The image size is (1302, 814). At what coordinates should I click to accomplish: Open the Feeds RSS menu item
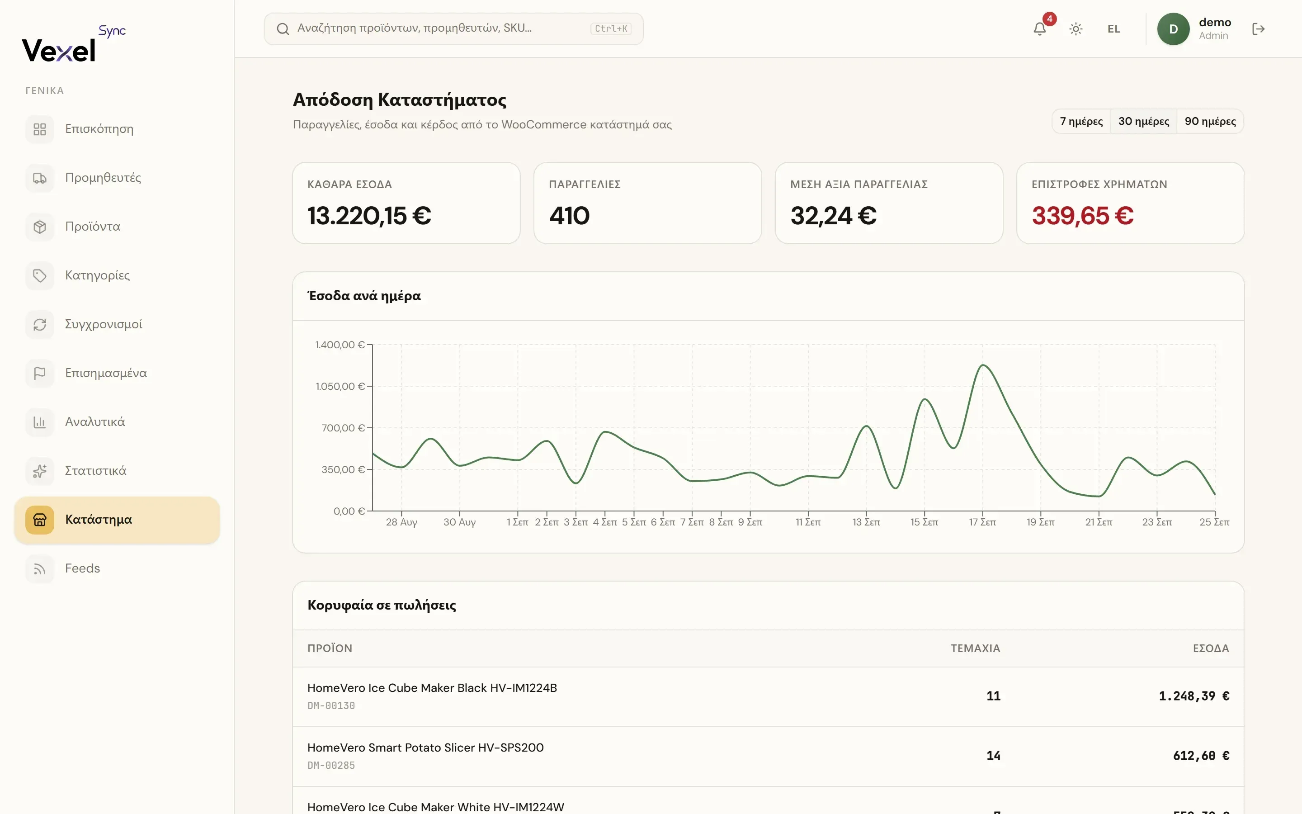[117, 568]
